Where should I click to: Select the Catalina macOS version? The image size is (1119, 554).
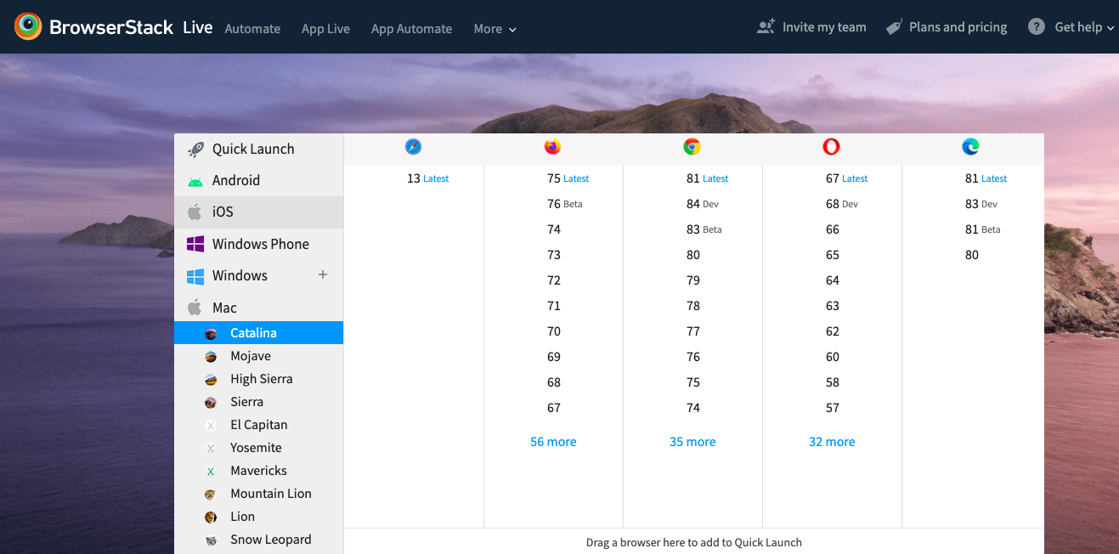point(258,333)
